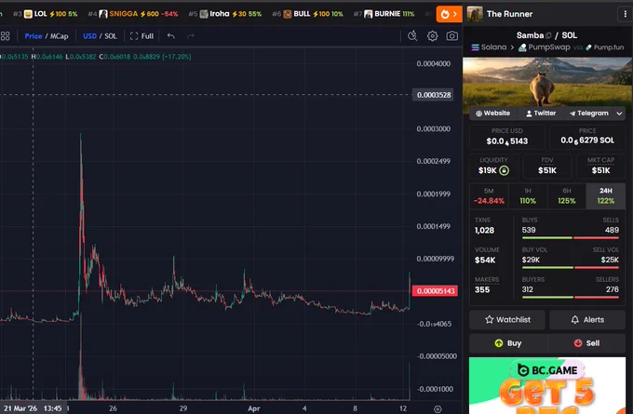Select the 1H timeframe tab
This screenshot has width=633, height=414.
[x=528, y=196]
